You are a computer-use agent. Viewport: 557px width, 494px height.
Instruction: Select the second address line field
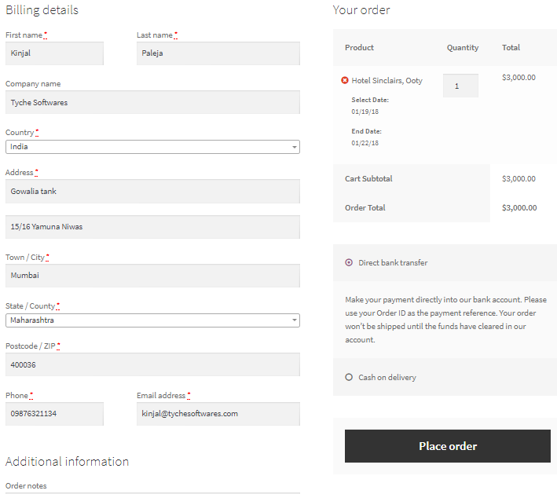click(x=152, y=227)
